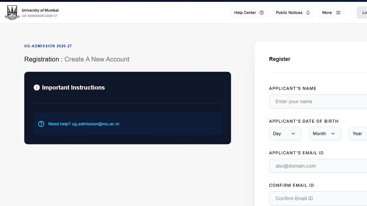367x206 pixels.
Task: Open the Month dropdown for date of birth
Action: click(x=325, y=134)
